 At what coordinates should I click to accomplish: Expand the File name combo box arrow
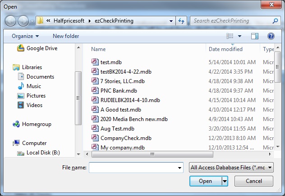click(x=179, y=168)
